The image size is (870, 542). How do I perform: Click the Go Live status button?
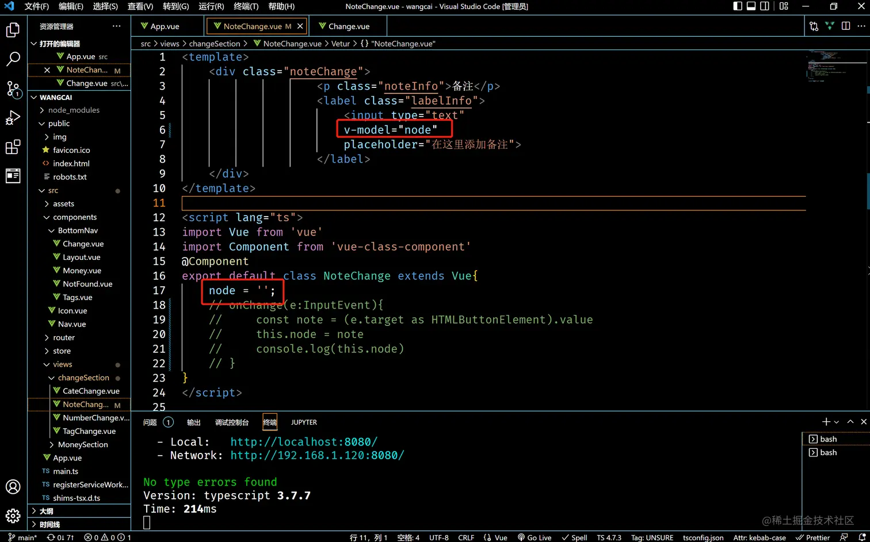[x=534, y=537]
